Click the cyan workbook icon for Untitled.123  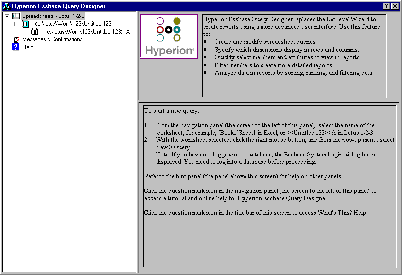coord(25,24)
